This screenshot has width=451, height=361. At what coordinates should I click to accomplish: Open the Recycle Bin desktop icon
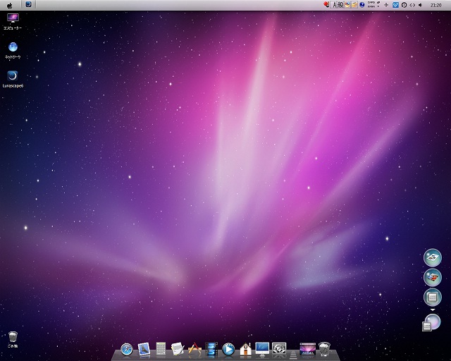[13, 339]
